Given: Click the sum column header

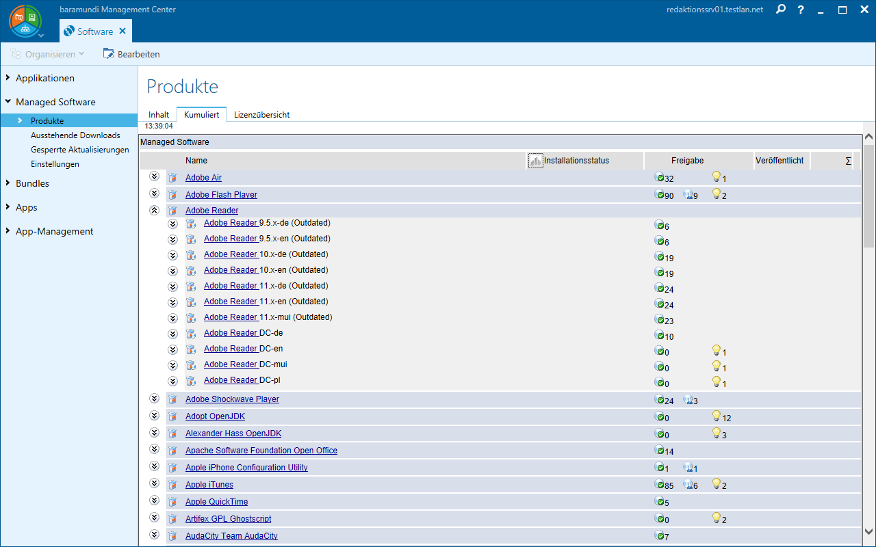Looking at the screenshot, I should coord(848,161).
